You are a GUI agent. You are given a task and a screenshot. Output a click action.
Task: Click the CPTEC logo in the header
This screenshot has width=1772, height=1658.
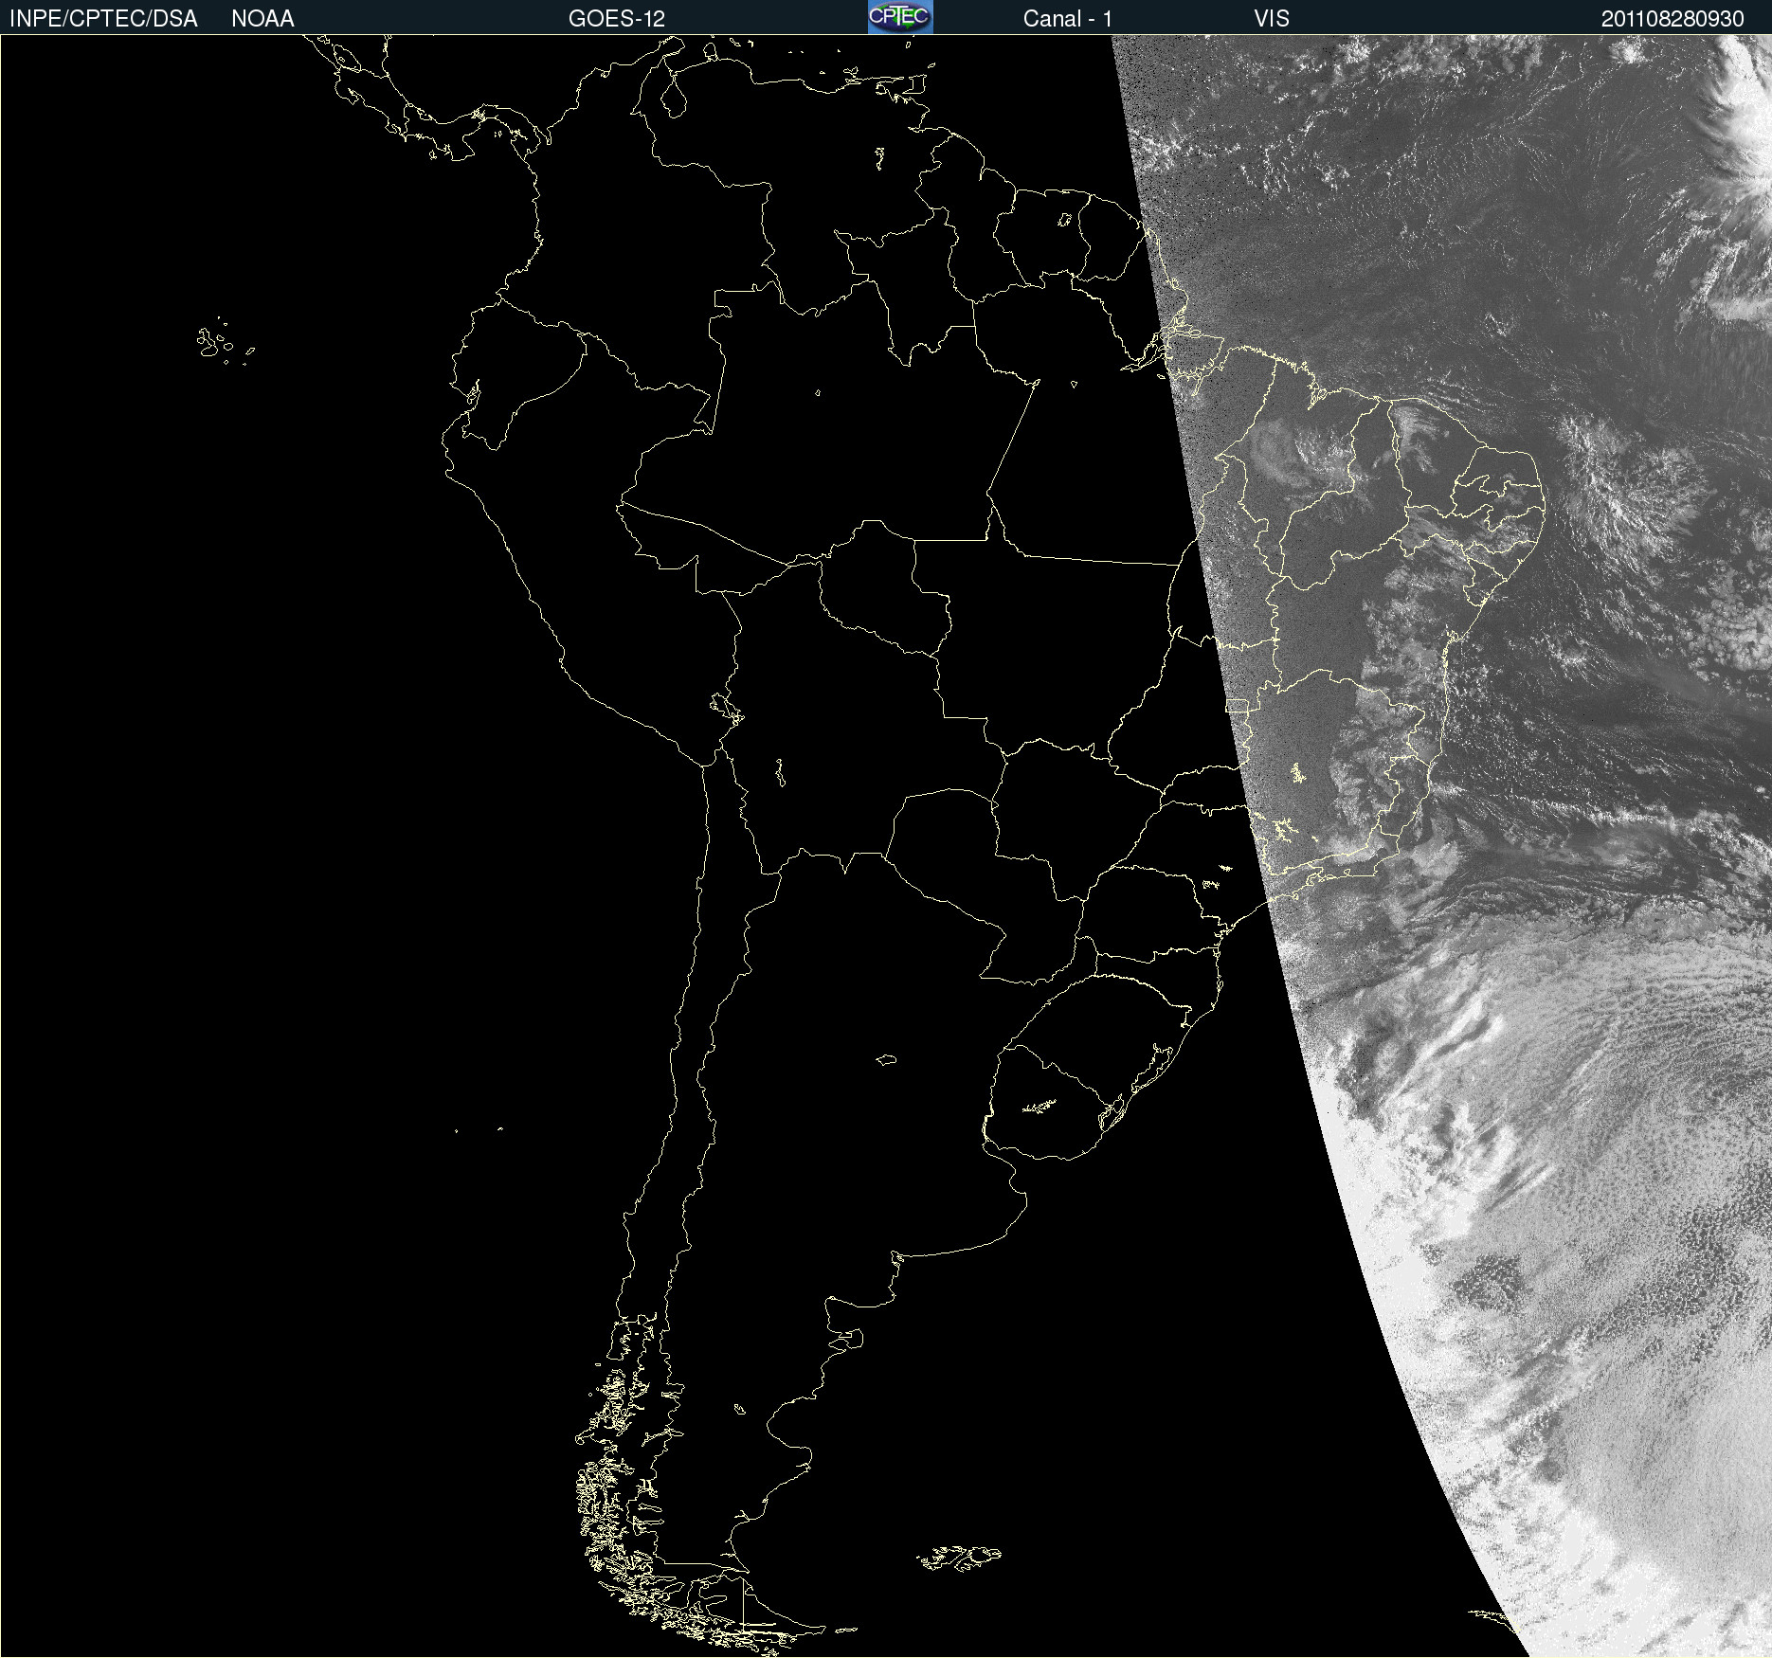point(900,17)
